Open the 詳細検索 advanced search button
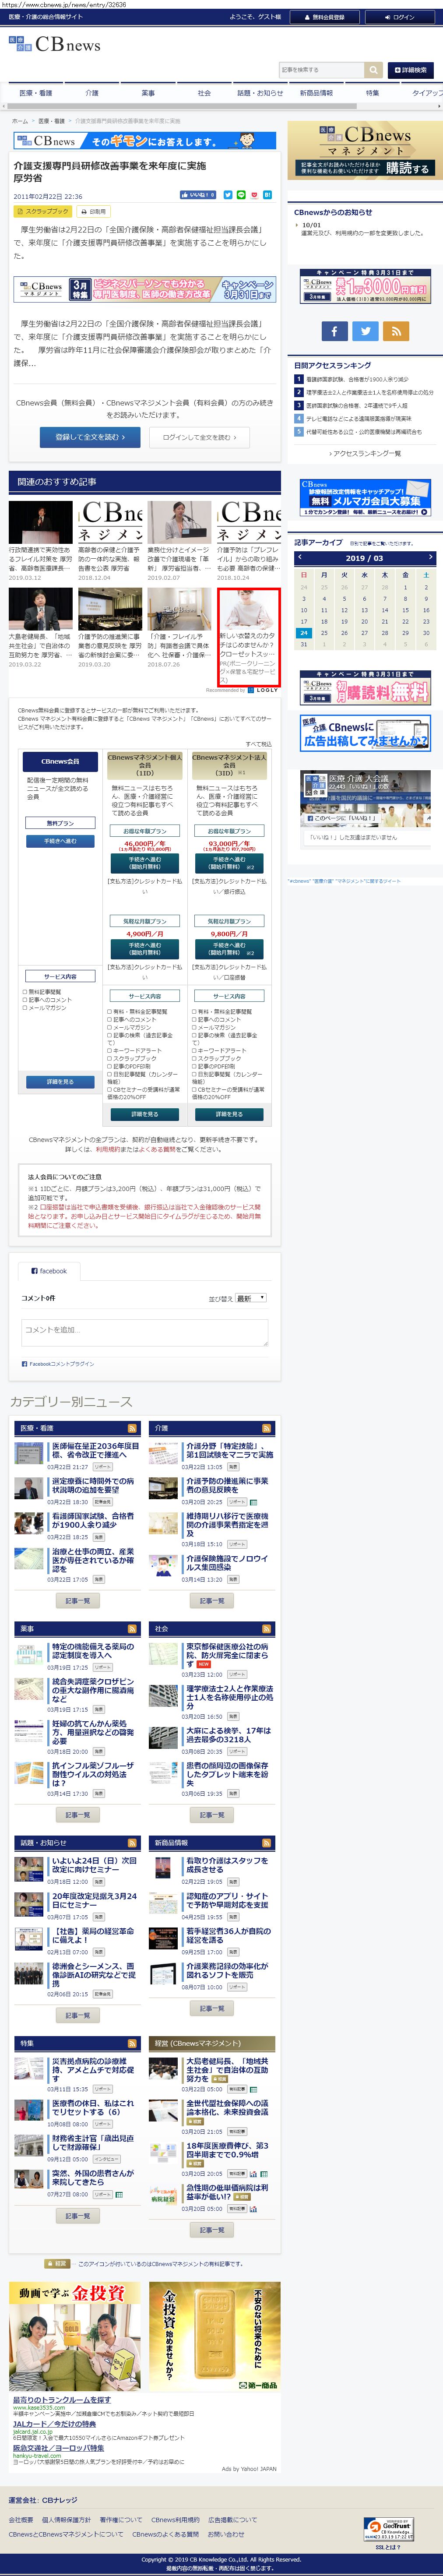The height and width of the screenshot is (2576, 443). [411, 70]
